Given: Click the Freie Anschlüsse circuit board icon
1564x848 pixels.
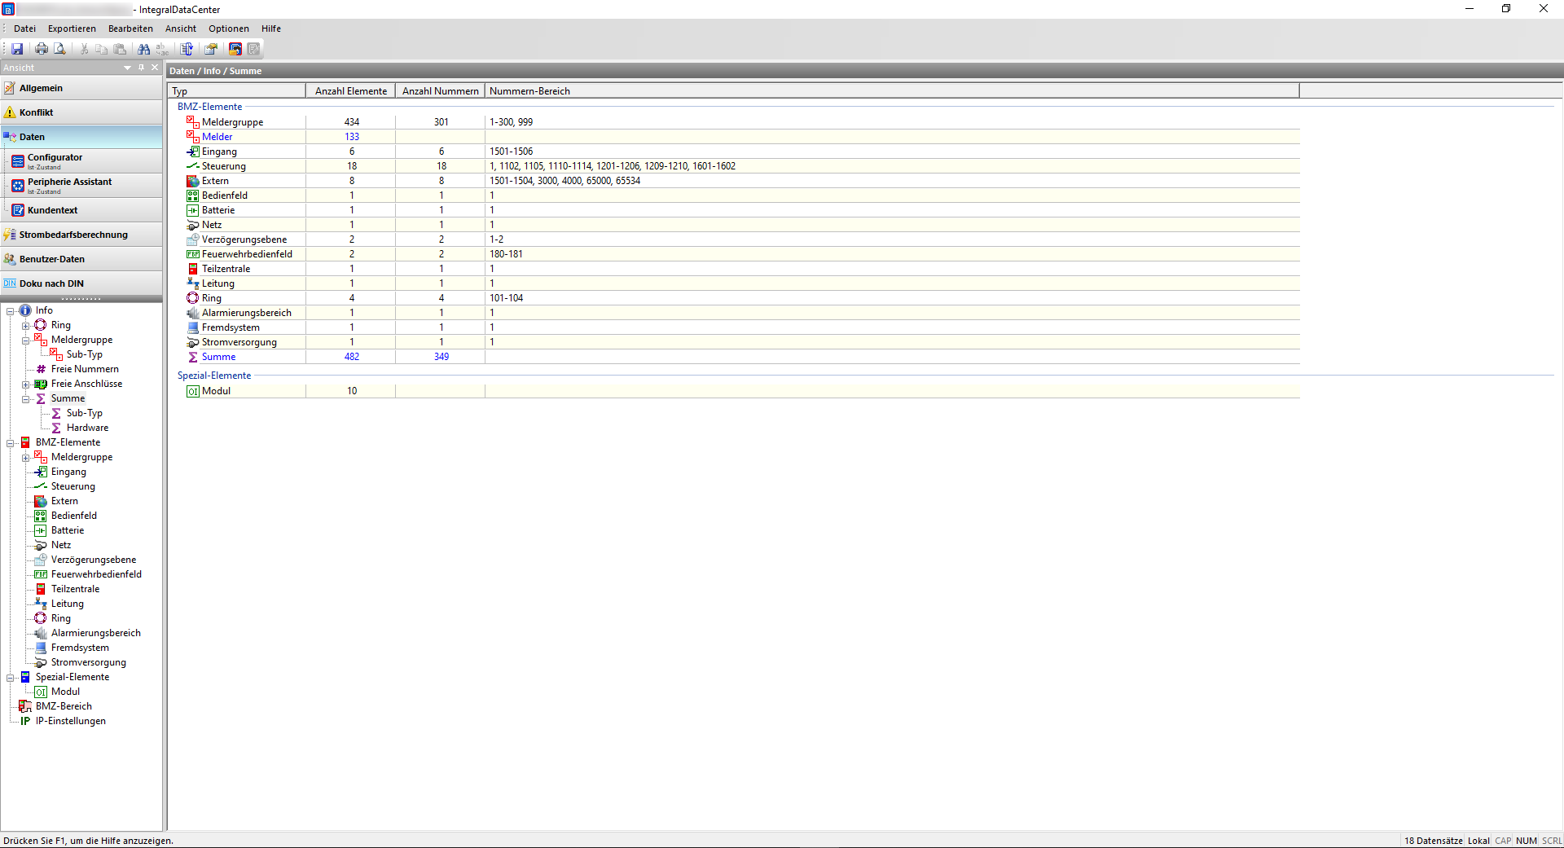Looking at the screenshot, I should (x=41, y=384).
